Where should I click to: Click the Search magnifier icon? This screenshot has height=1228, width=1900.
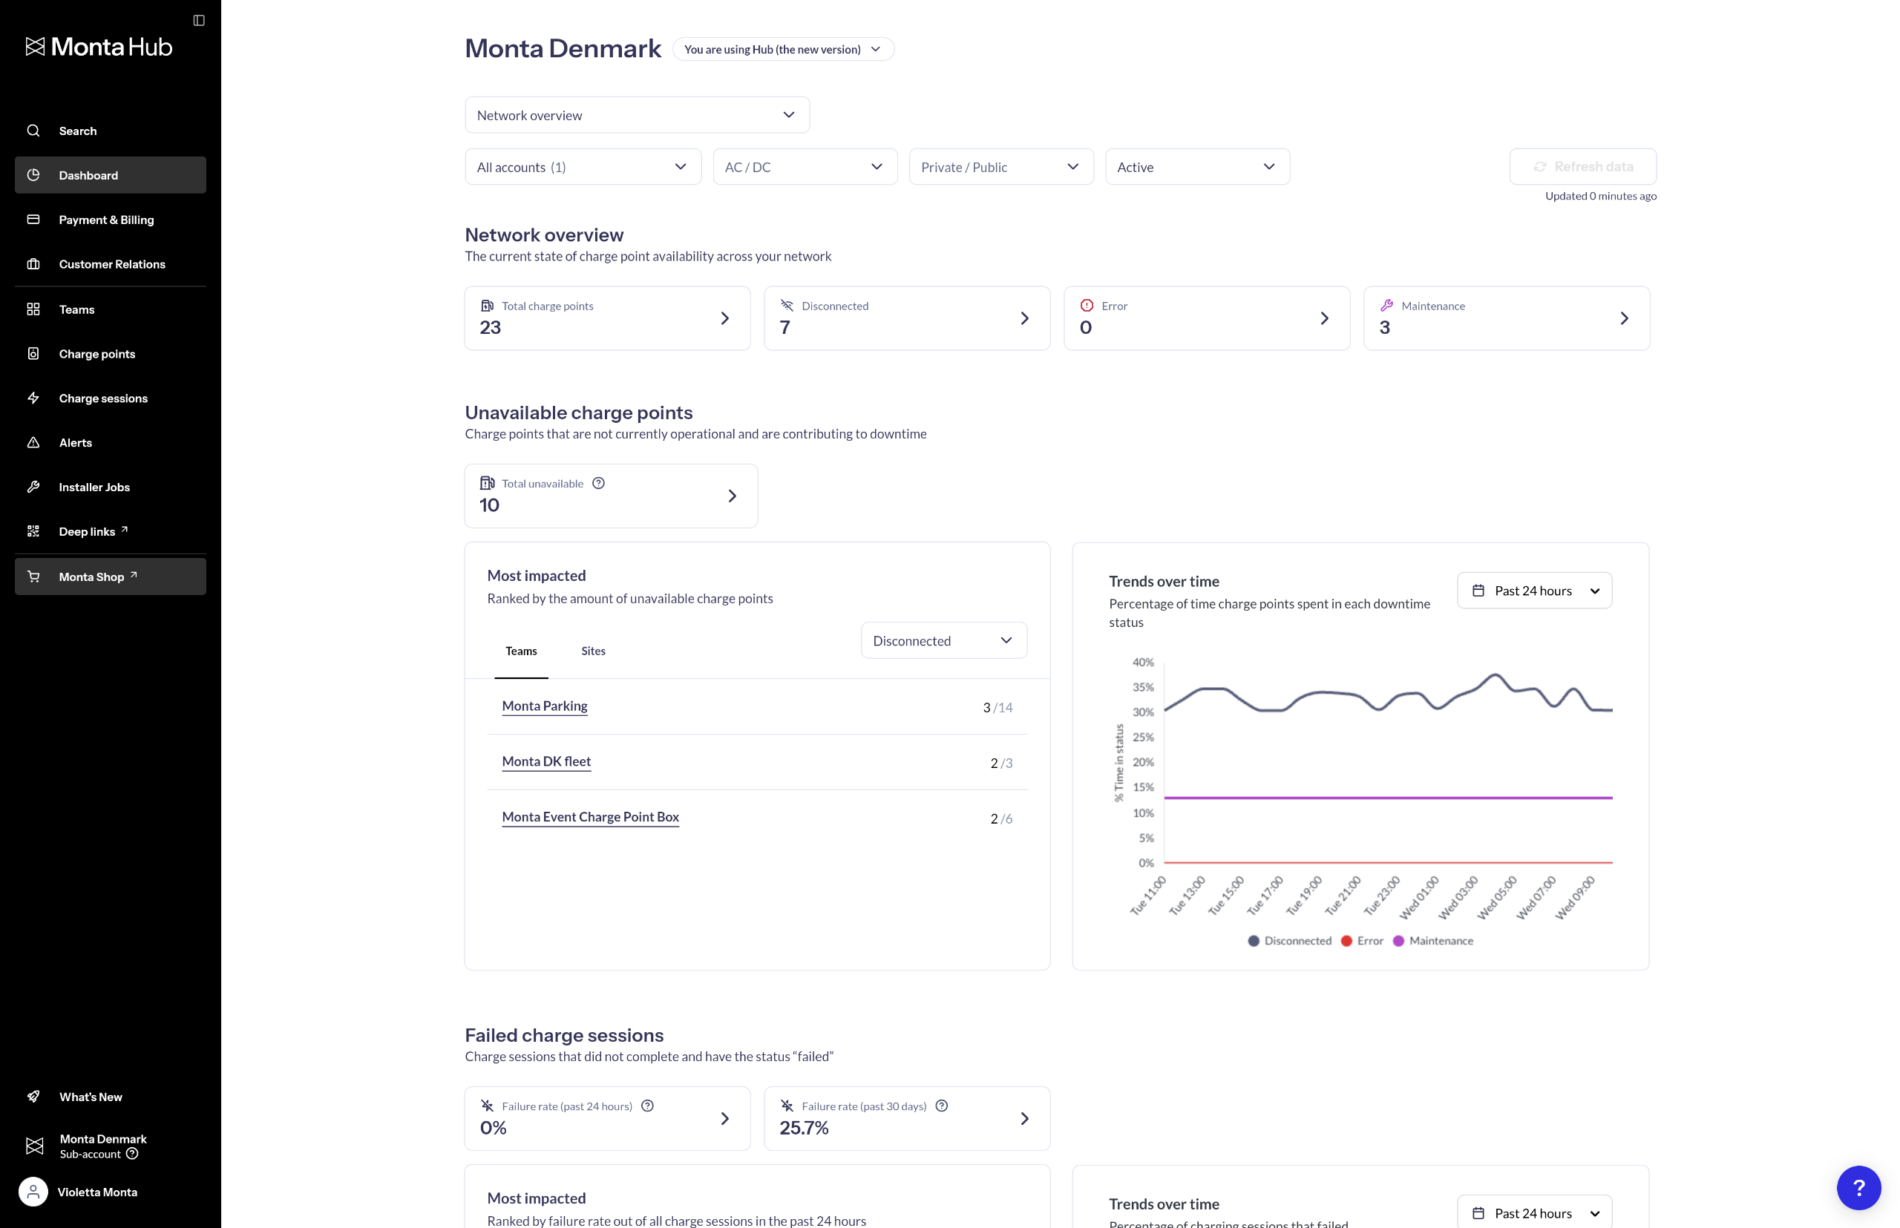pos(33,131)
